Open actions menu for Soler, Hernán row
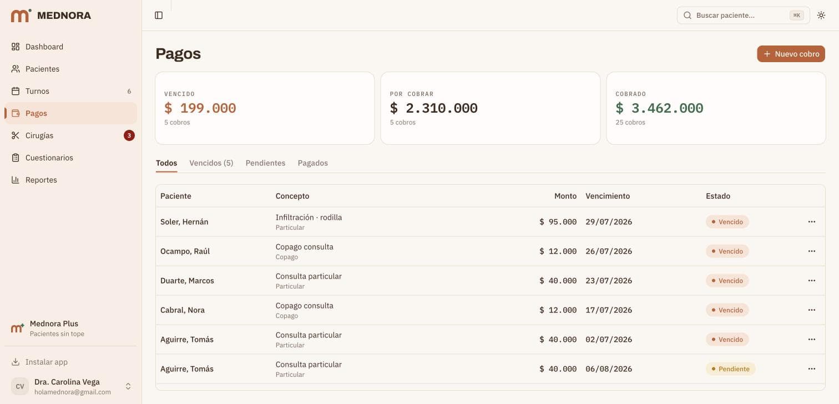Image resolution: width=839 pixels, height=404 pixels. [x=812, y=221]
